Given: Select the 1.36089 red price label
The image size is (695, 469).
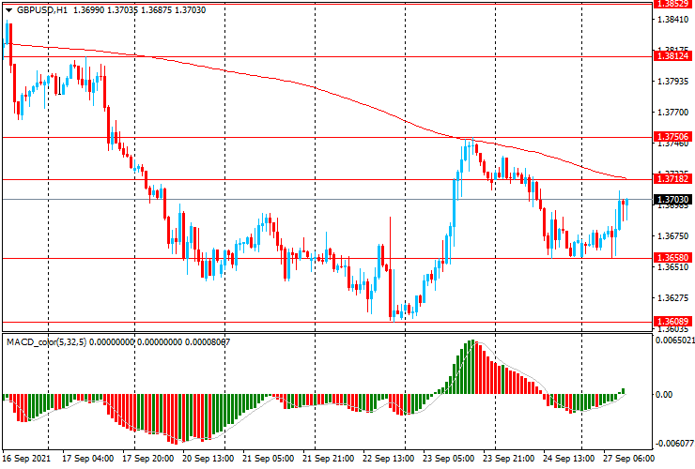Looking at the screenshot, I should point(672,321).
